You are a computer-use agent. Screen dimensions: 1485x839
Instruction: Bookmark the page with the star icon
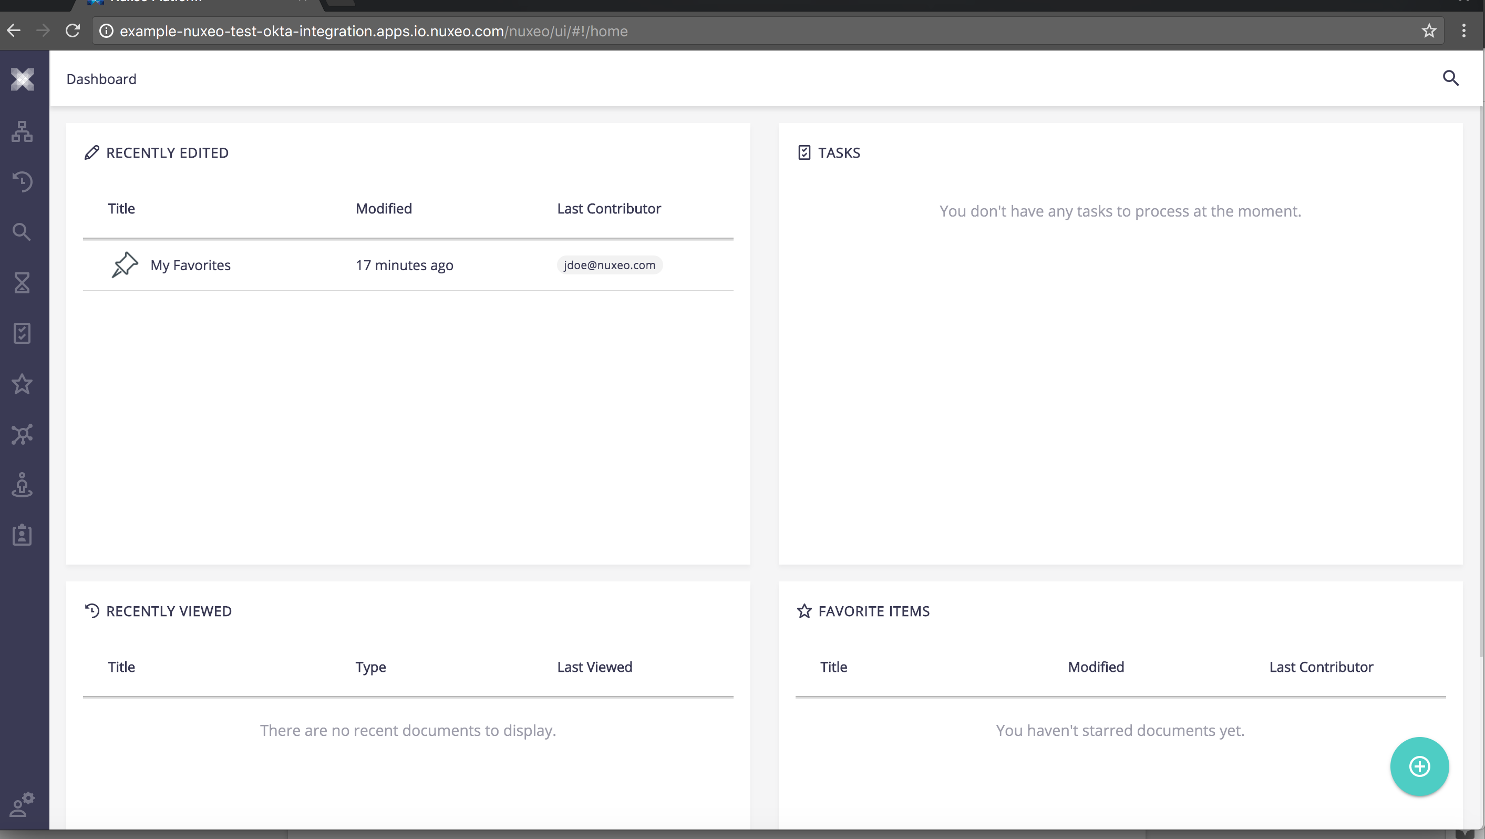point(1428,31)
